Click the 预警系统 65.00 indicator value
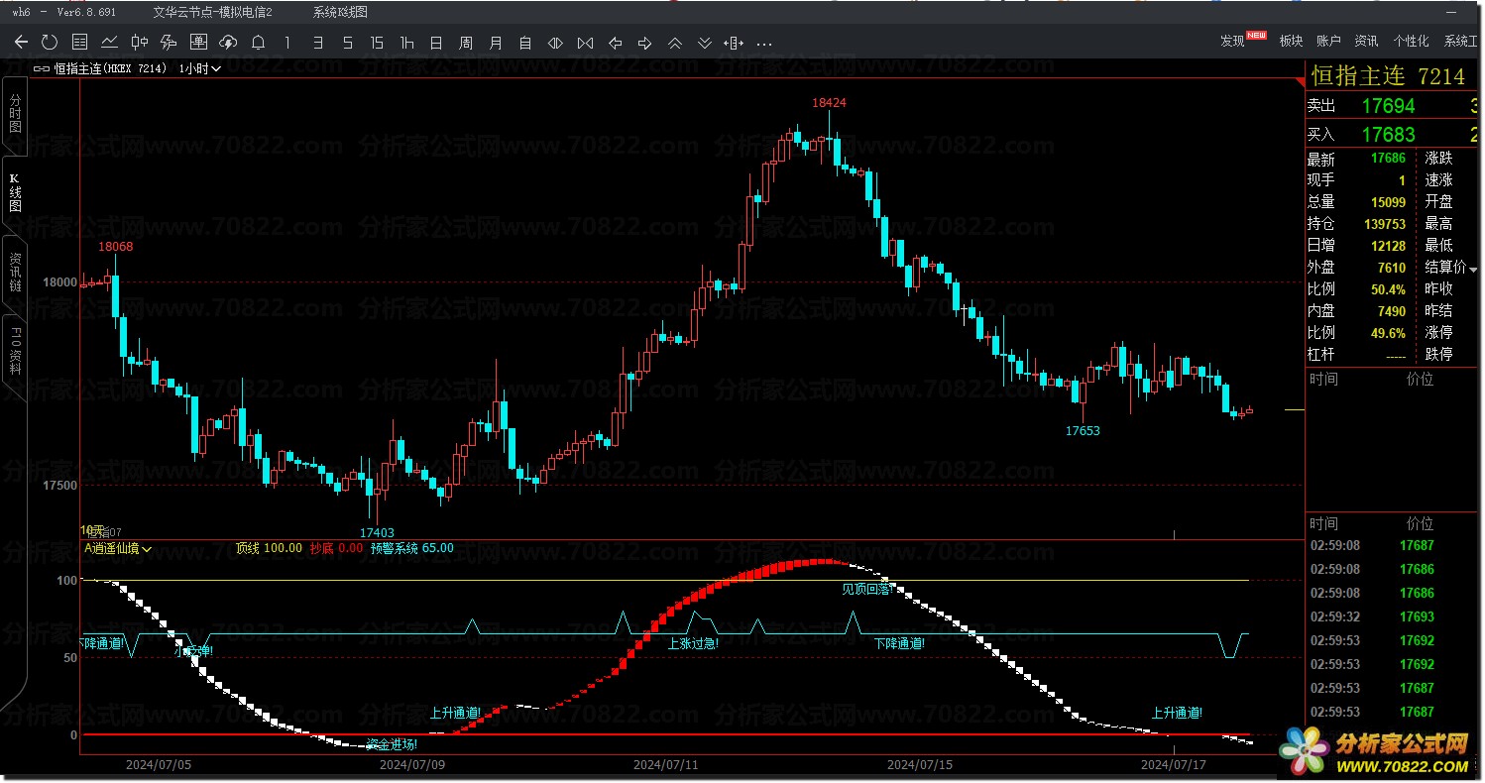Screen dimensions: 1485x783 (412, 548)
